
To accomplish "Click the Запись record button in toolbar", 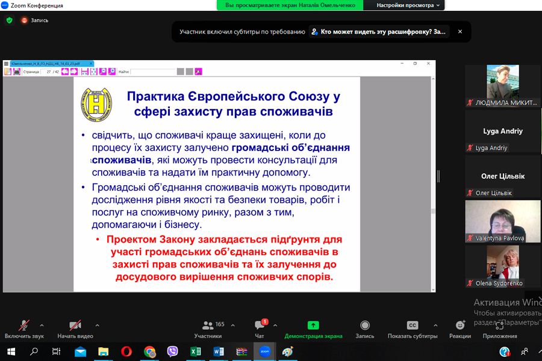I will 365,330.
